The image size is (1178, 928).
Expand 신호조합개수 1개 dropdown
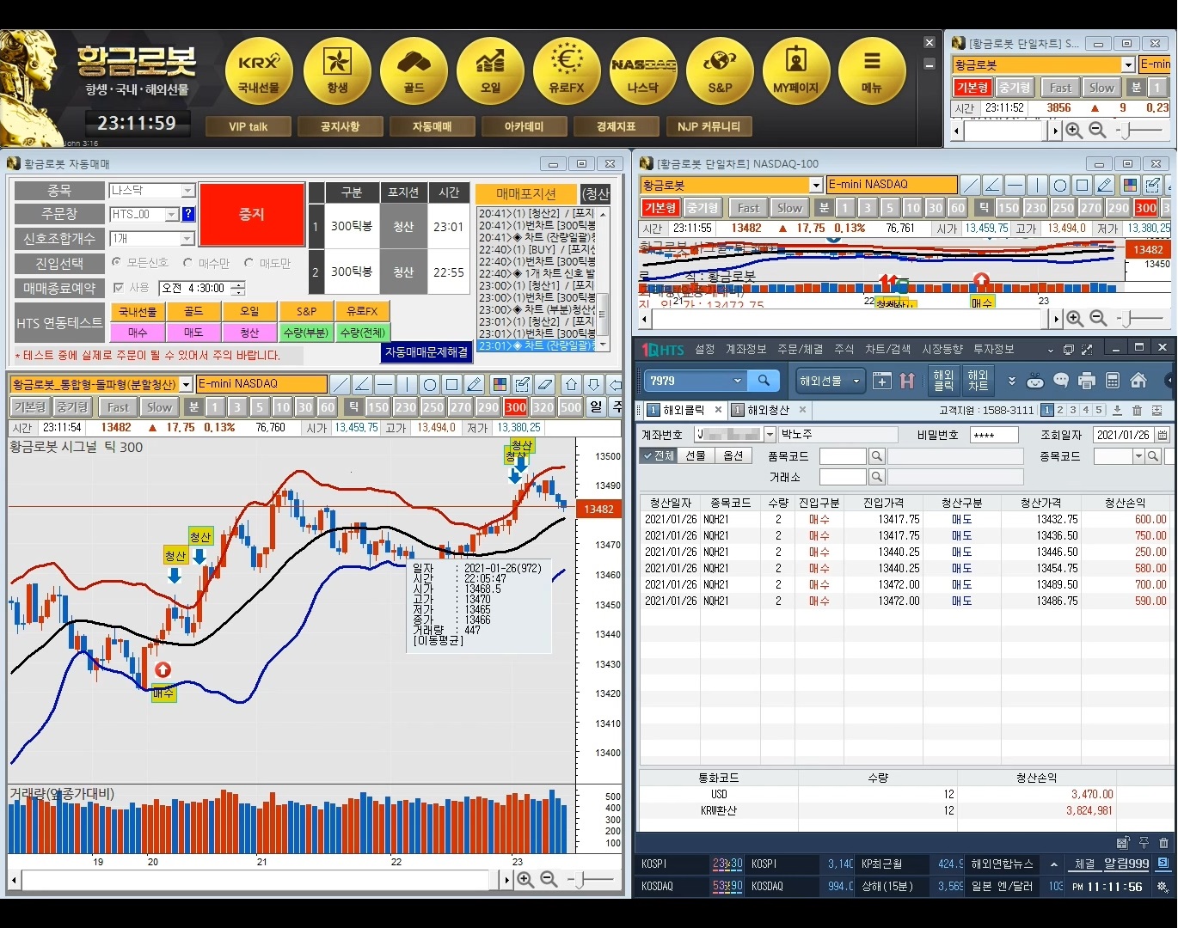187,238
